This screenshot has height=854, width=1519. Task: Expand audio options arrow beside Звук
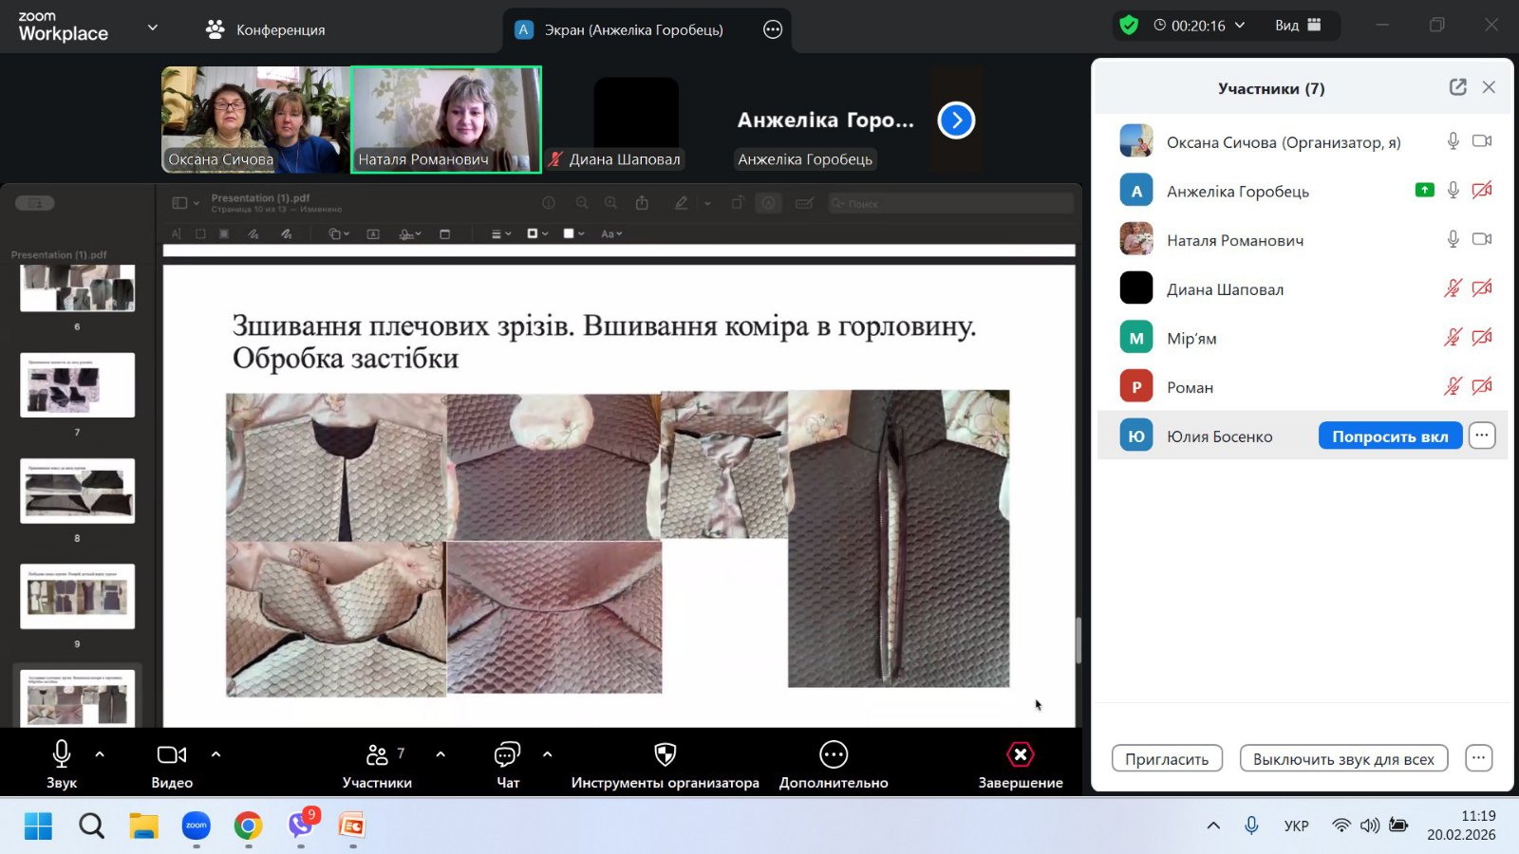(100, 754)
